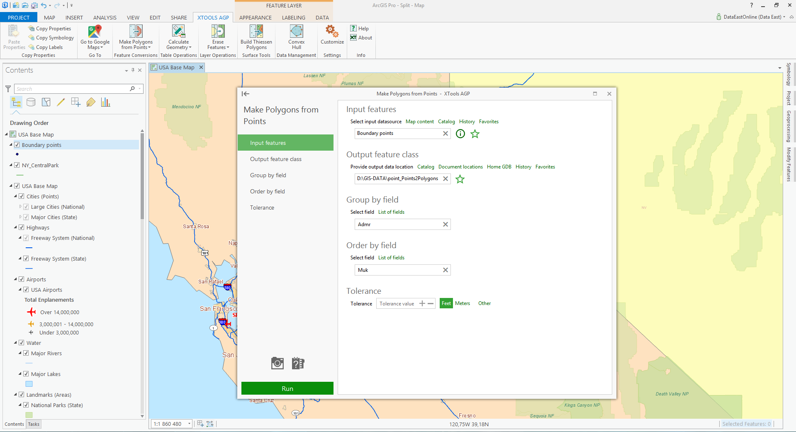Toggle Major Lakes layer visibility
796x432 pixels.
pos(26,374)
